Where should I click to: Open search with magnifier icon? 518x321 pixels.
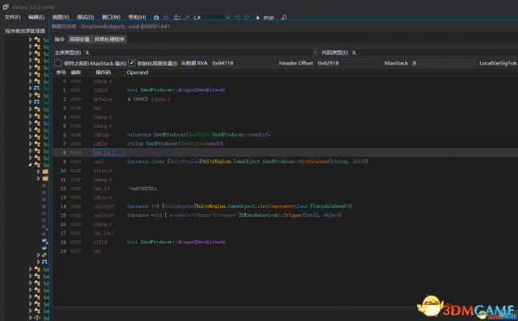click(284, 18)
